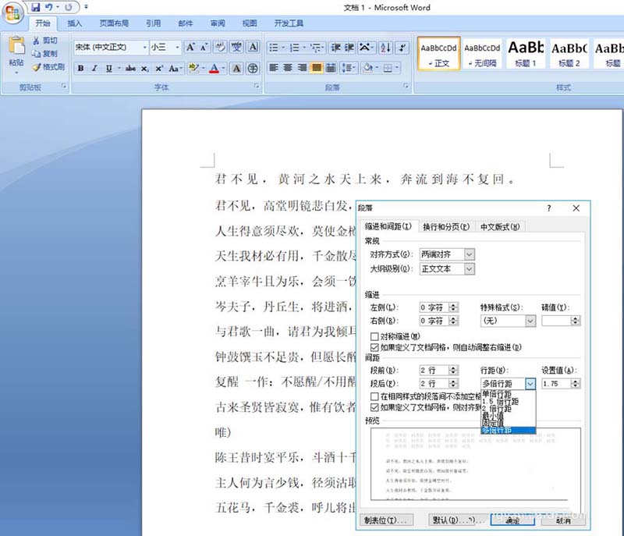Uncheck auto-adjust right indent for document grid
Image resolution: width=624 pixels, height=536 pixels.
click(375, 346)
